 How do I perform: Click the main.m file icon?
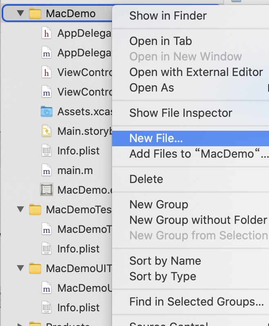(x=47, y=170)
